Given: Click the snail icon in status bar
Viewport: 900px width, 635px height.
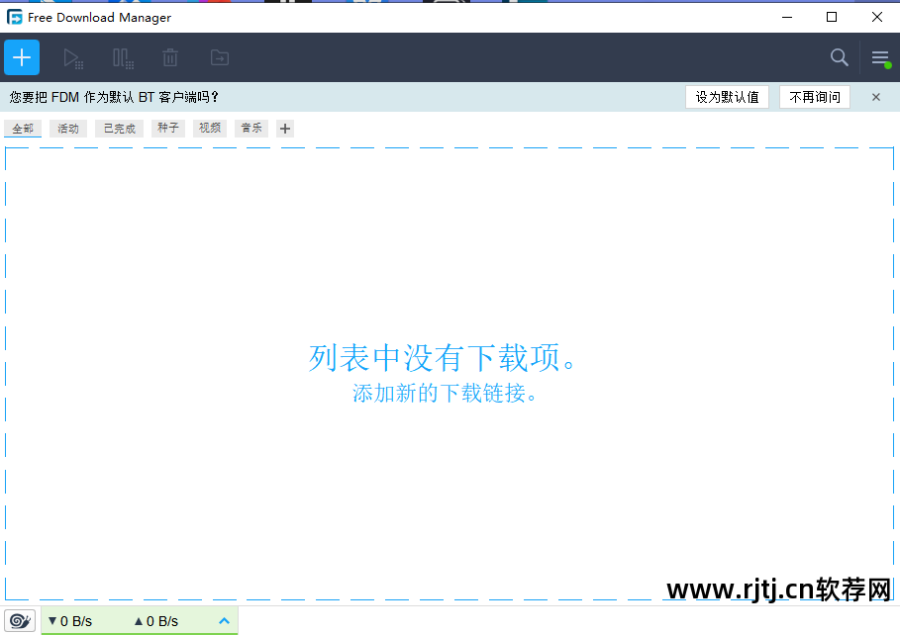Looking at the screenshot, I should pyautogui.click(x=20, y=620).
